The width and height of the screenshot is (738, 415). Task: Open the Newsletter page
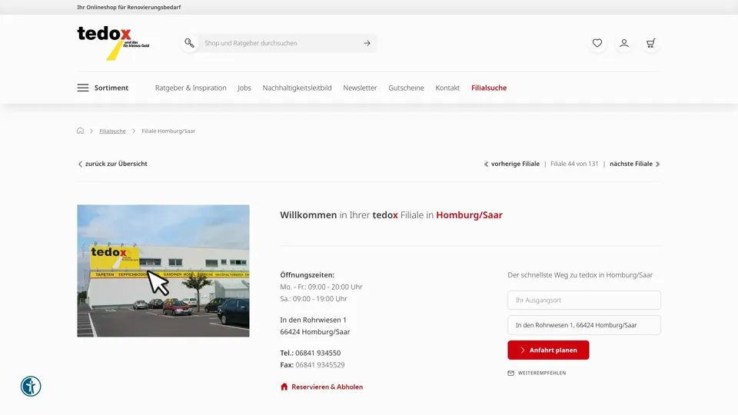tap(360, 88)
